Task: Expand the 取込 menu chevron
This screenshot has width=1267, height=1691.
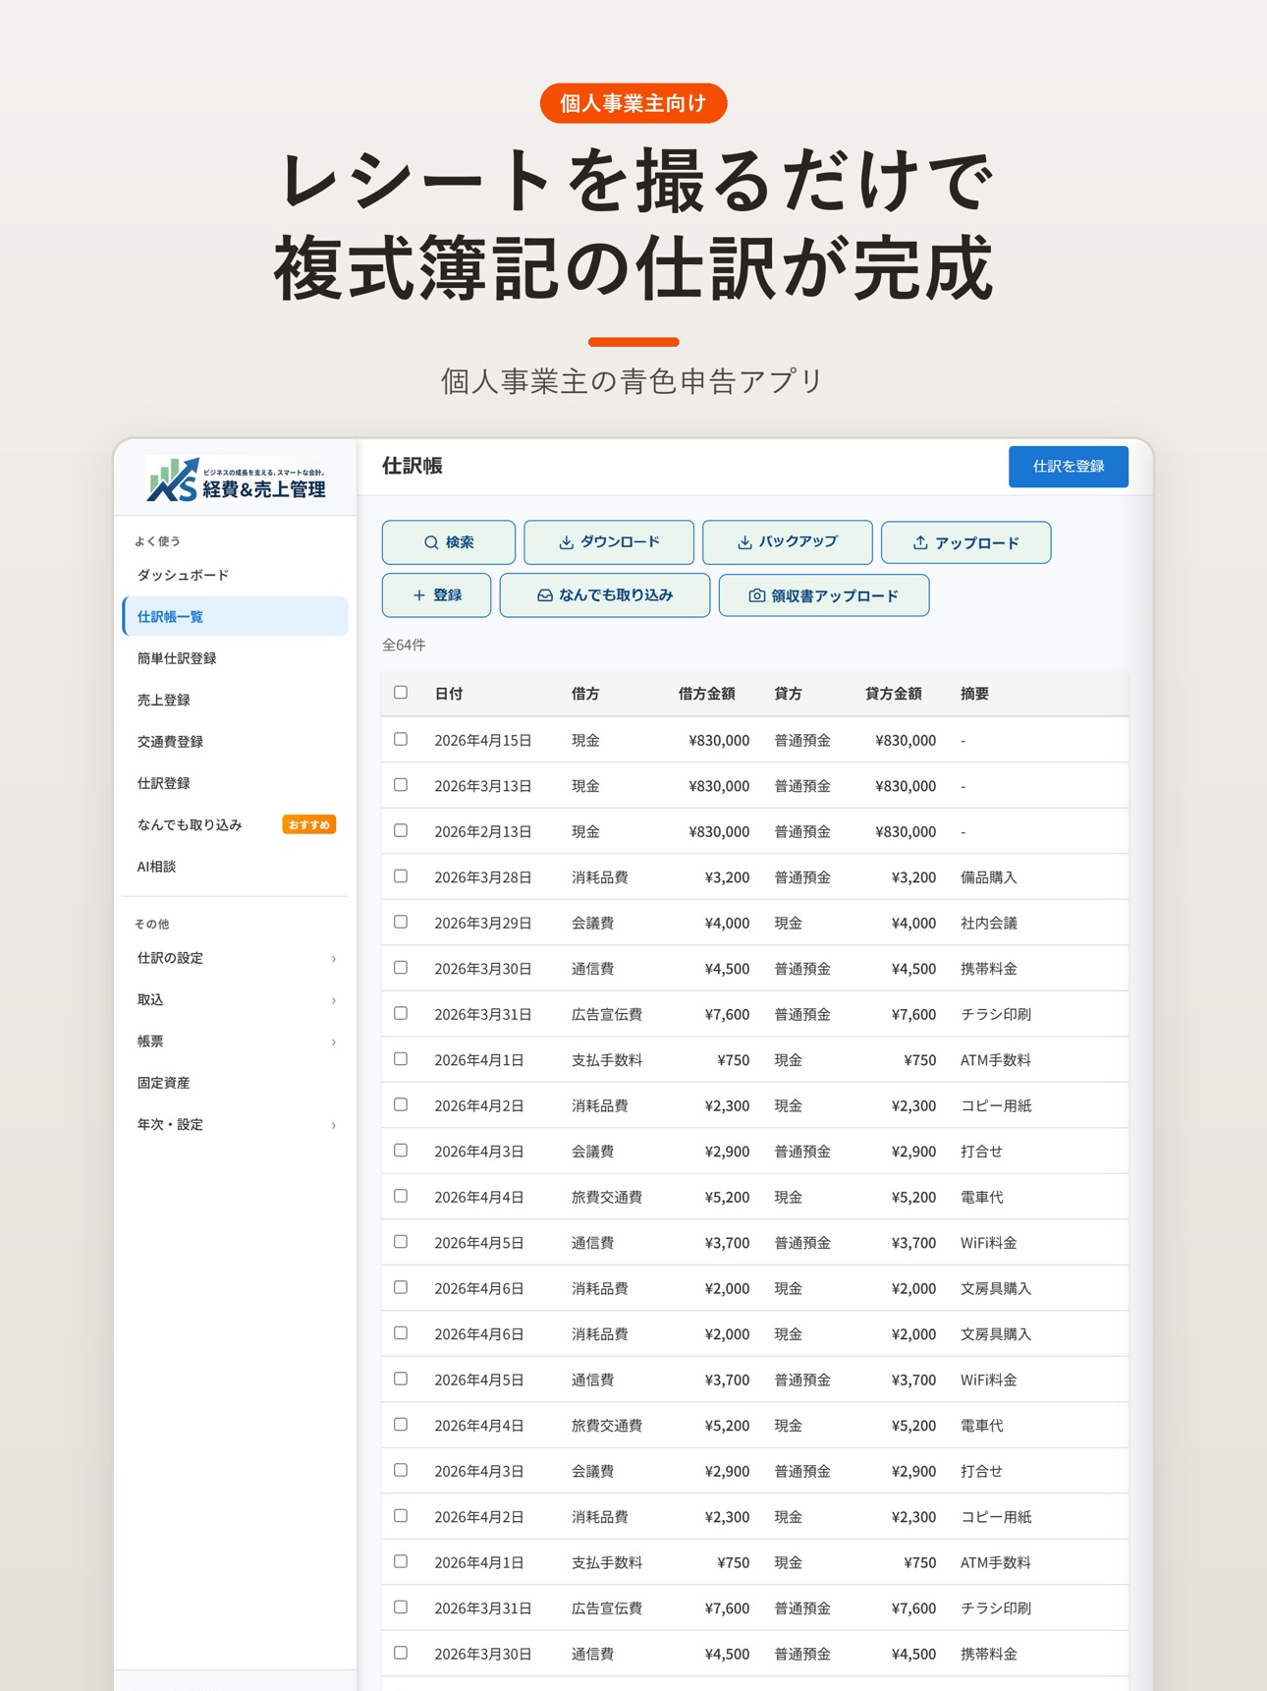Action: tap(334, 1000)
